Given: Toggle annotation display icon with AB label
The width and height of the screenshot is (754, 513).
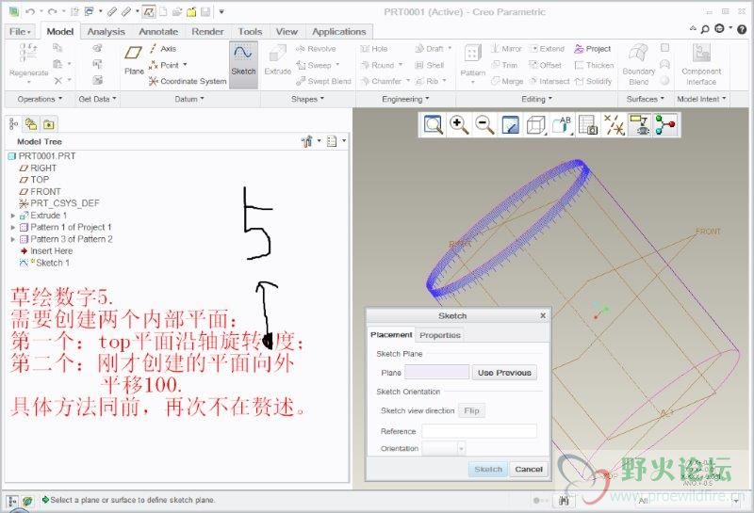Looking at the screenshot, I should (562, 125).
